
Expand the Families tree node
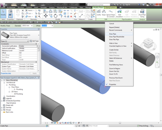[2, 107]
